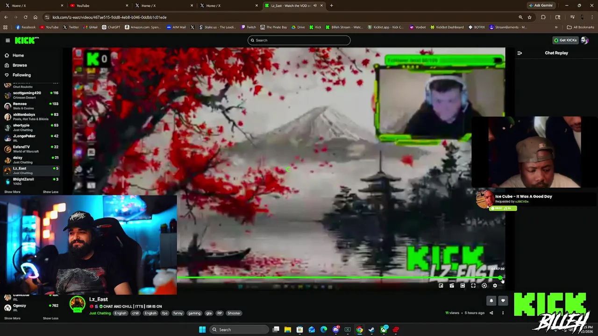
Task: Open File Explorer from the taskbar
Action: tap(288, 329)
